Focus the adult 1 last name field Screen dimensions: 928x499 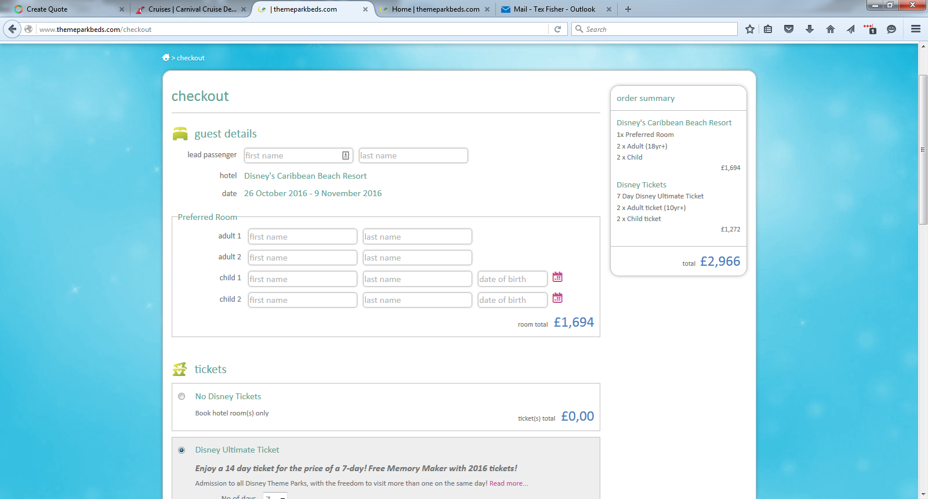[x=417, y=237]
